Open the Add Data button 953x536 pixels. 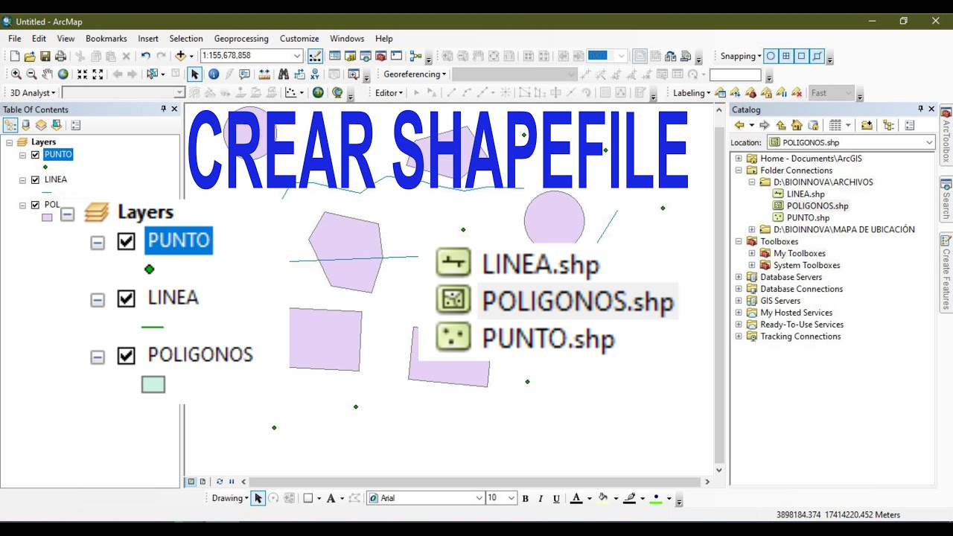pos(181,56)
